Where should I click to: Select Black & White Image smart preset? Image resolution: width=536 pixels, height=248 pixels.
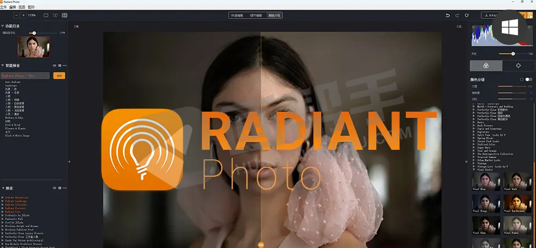17,136
